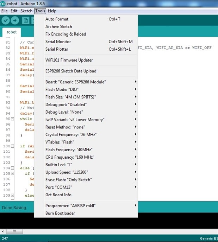Image resolution: width=218 pixels, height=242 pixels.
Task: Collapse the while block at line 95
Action: 13,119
